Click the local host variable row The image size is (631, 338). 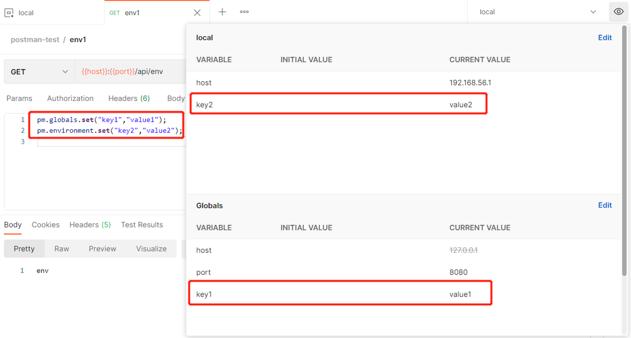(x=404, y=83)
